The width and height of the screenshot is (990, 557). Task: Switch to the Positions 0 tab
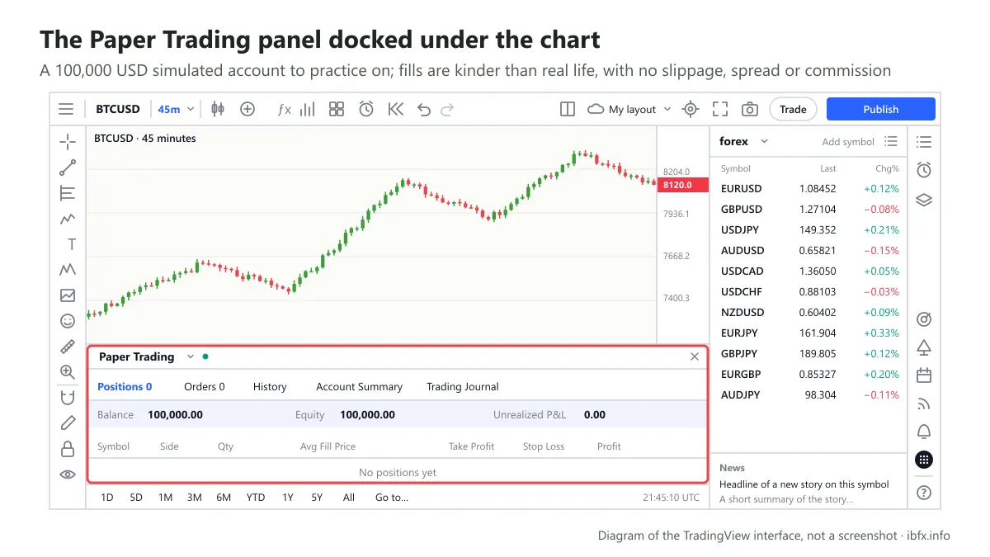(125, 386)
